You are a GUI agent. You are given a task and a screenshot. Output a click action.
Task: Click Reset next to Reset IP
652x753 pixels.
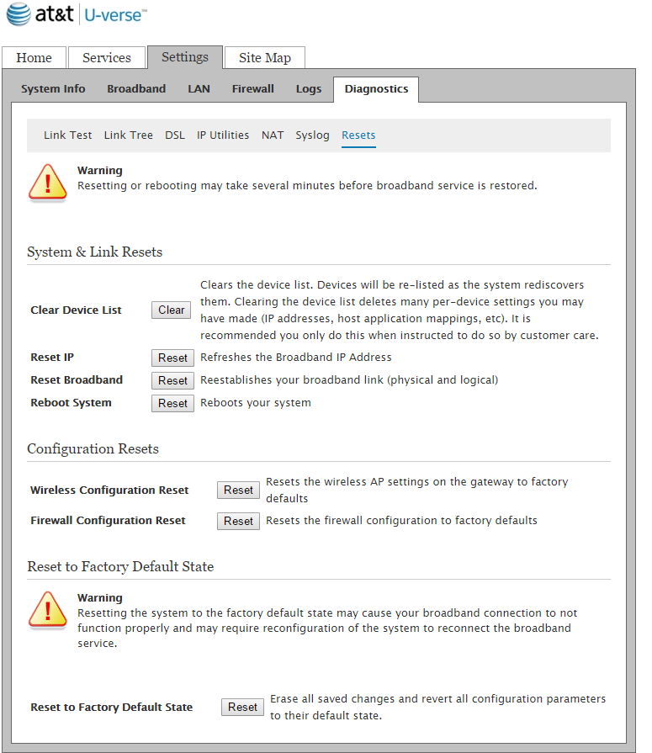tap(172, 358)
